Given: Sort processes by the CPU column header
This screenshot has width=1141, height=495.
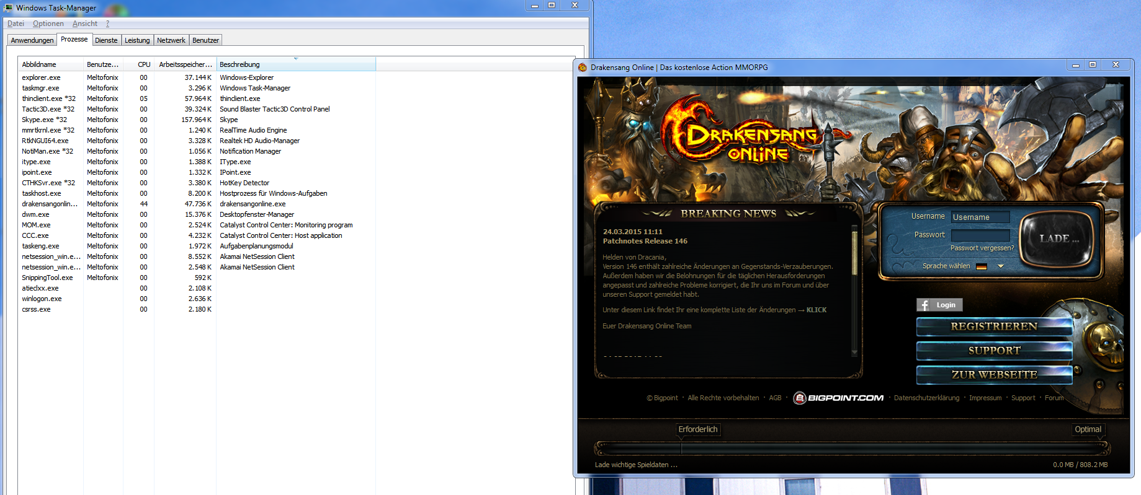Looking at the screenshot, I should (144, 64).
